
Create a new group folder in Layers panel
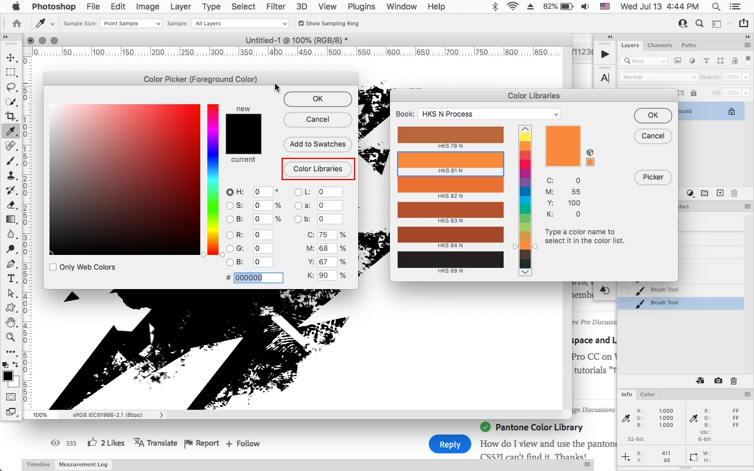pos(705,193)
